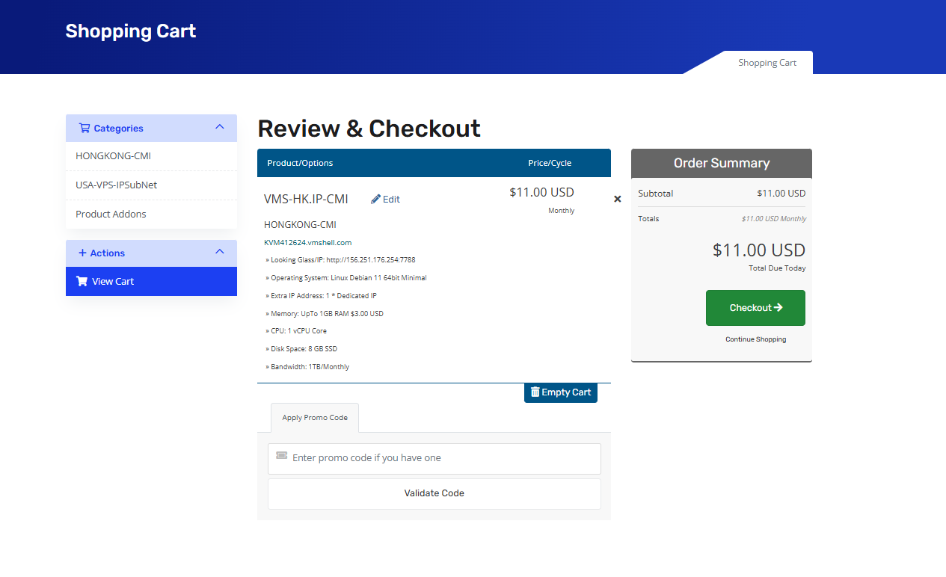The image size is (946, 577).
Task: Click the ticket icon in promo field
Action: [x=281, y=455]
